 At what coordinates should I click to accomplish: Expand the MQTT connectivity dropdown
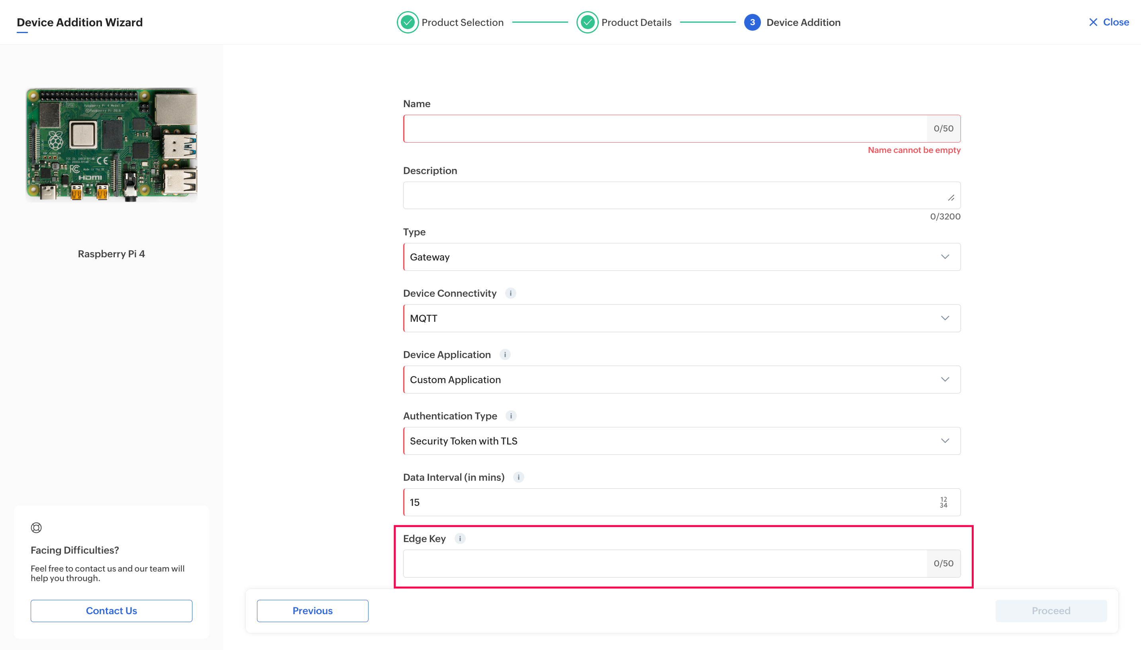click(681, 318)
